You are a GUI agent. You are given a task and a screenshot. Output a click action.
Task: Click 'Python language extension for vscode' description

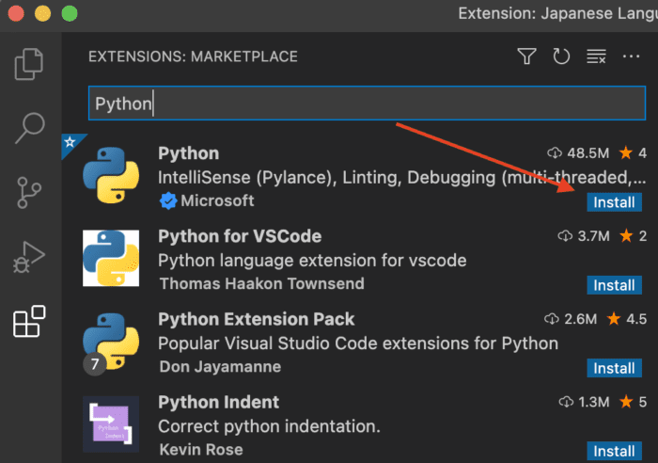312,261
